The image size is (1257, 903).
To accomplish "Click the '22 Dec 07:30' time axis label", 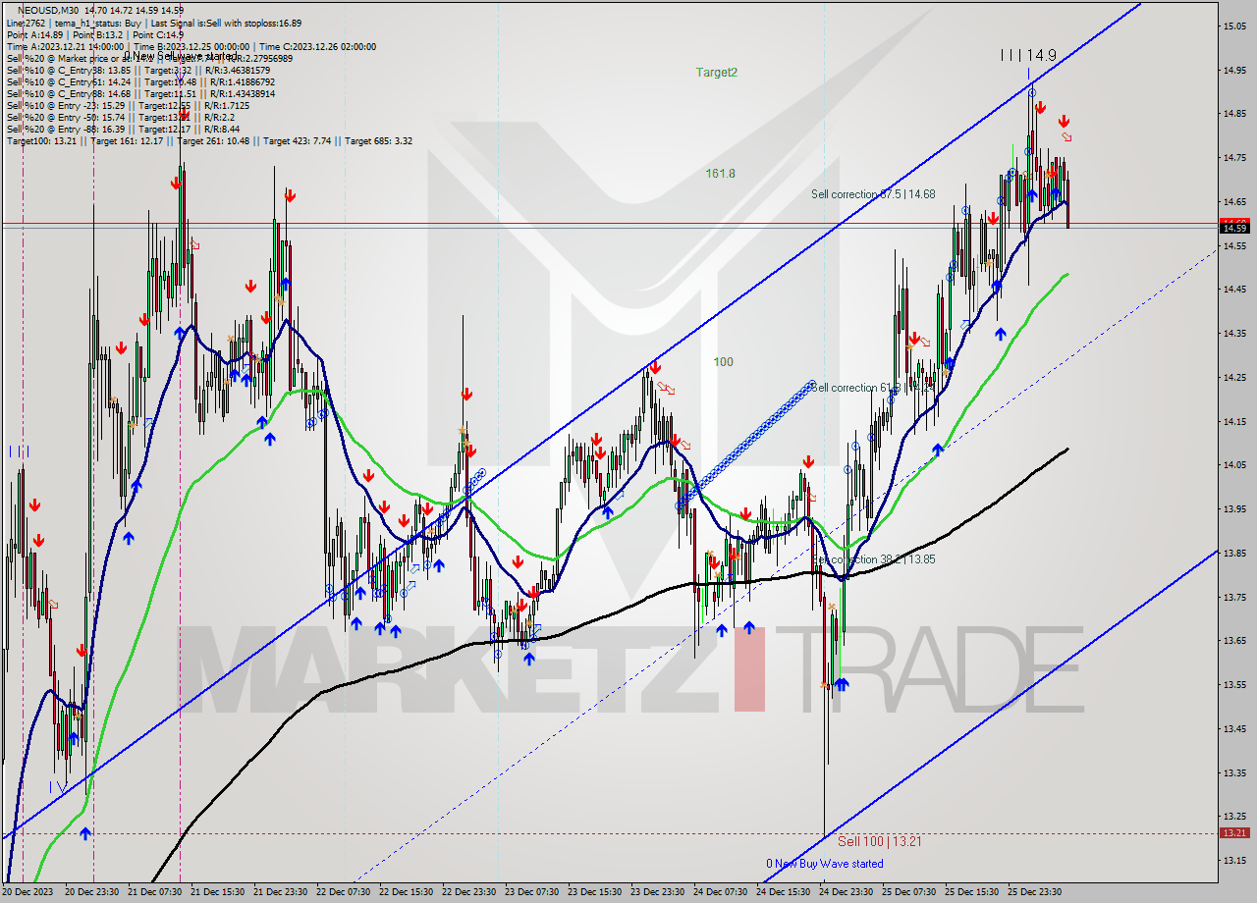I will [344, 892].
